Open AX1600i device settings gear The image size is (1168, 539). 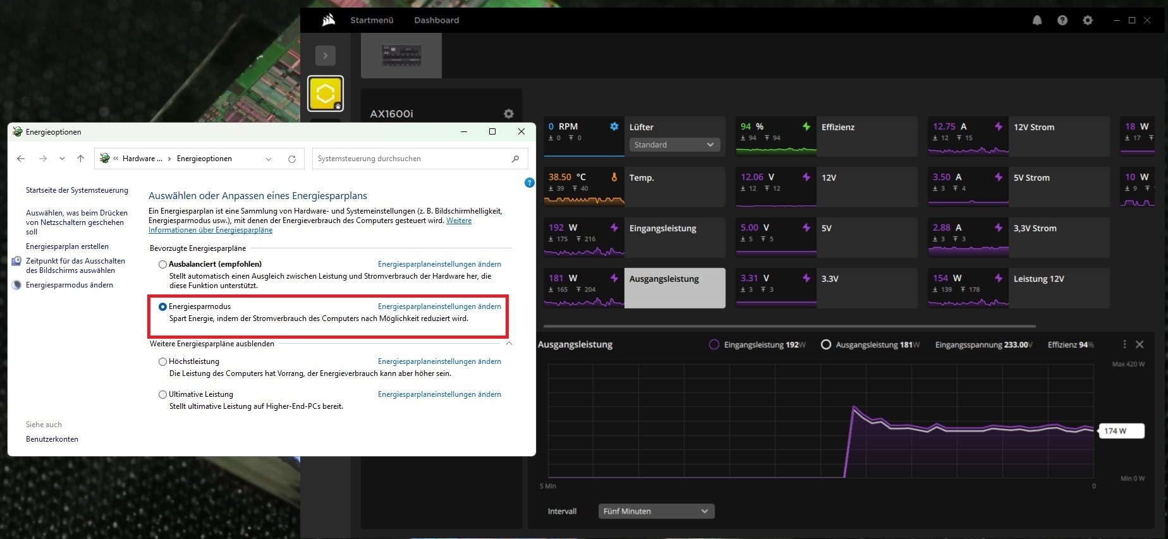coord(509,114)
